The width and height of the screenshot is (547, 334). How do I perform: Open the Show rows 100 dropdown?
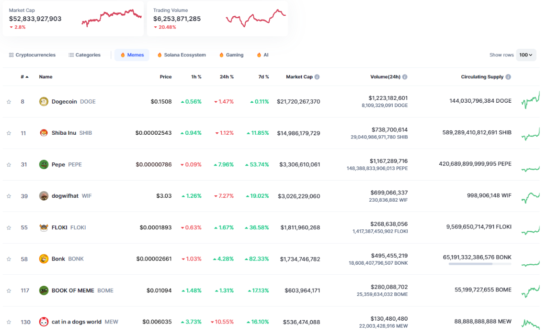click(526, 55)
